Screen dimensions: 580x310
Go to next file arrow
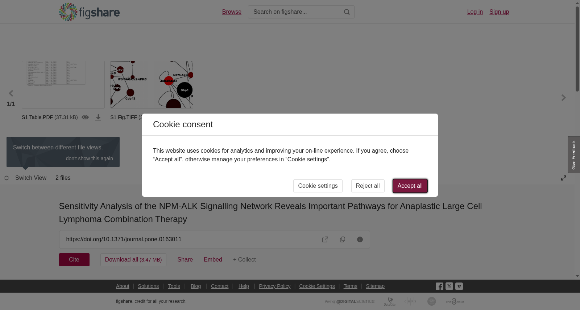click(x=564, y=98)
